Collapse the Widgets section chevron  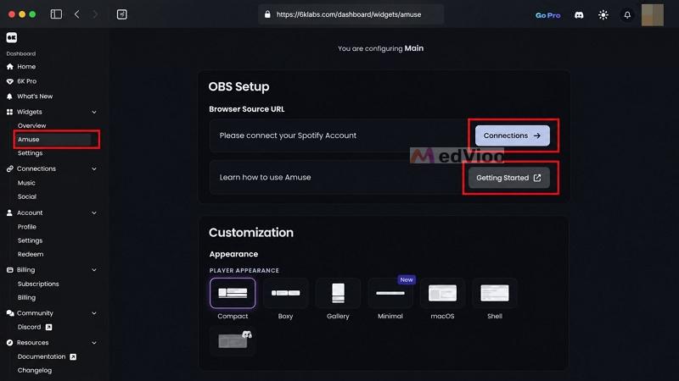coord(94,113)
